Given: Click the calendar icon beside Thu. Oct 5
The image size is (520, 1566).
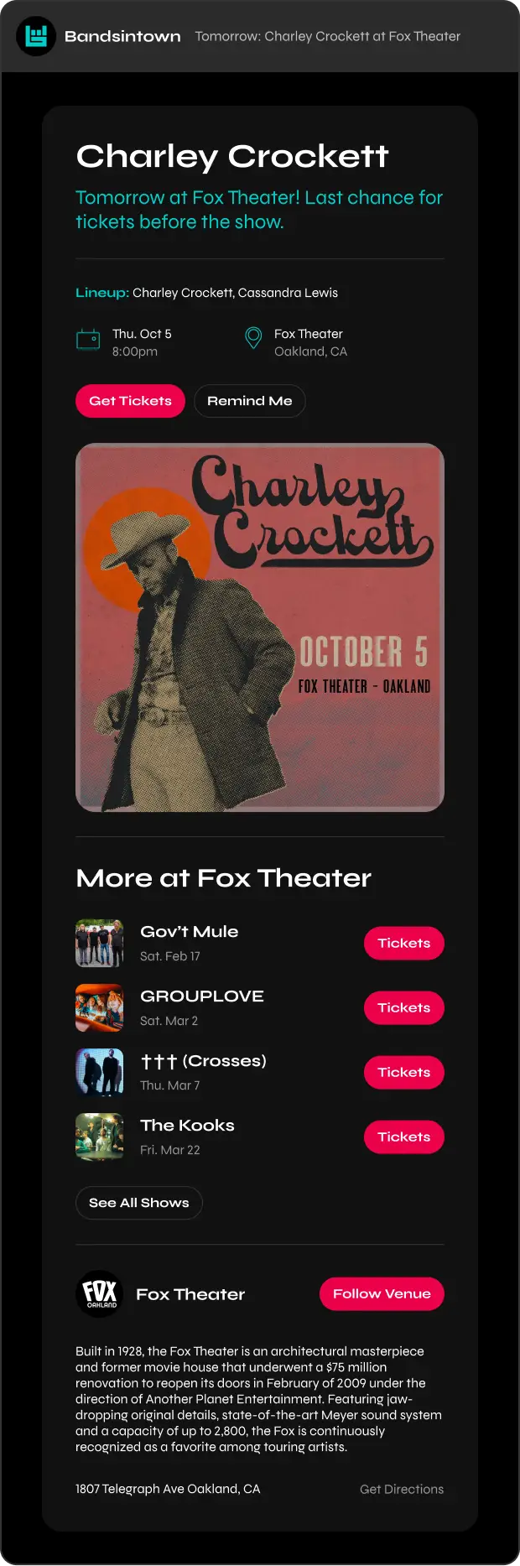Looking at the screenshot, I should tap(88, 339).
